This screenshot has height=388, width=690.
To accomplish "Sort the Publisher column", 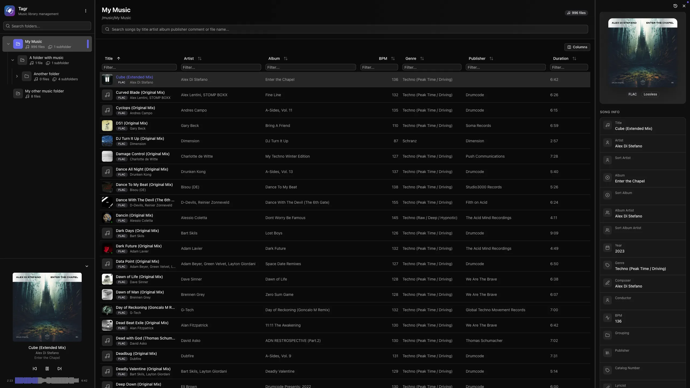I will pyautogui.click(x=491, y=58).
